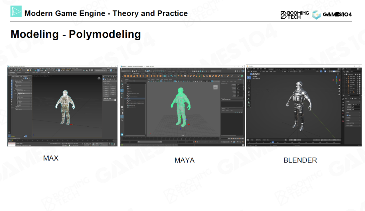
Task: Open the Standard Primitives dropdown in 3ds Max
Action: 109,81
